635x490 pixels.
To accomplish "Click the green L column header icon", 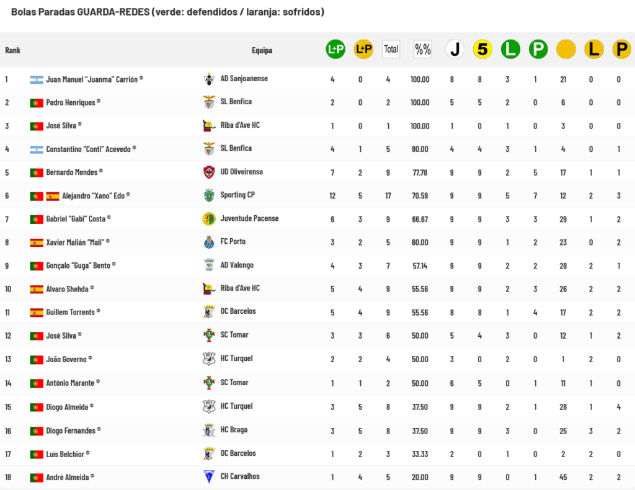I will pos(510,49).
